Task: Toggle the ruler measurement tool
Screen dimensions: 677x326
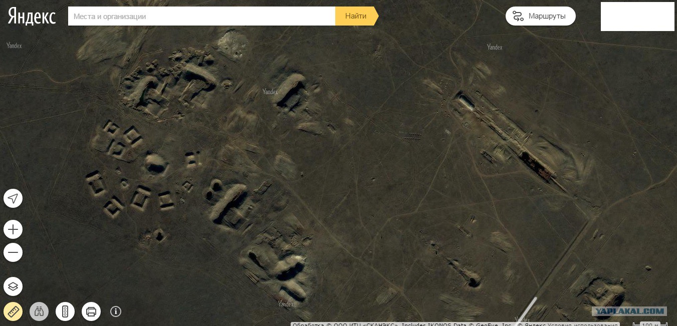Action: tap(13, 311)
